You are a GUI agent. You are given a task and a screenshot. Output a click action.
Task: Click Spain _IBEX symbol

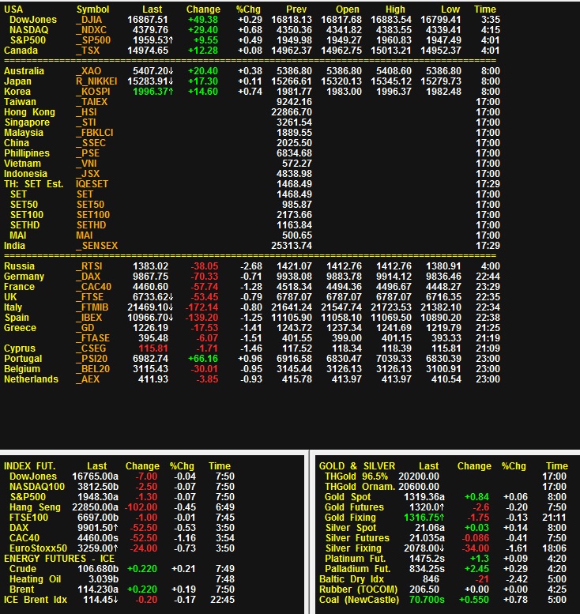89,317
